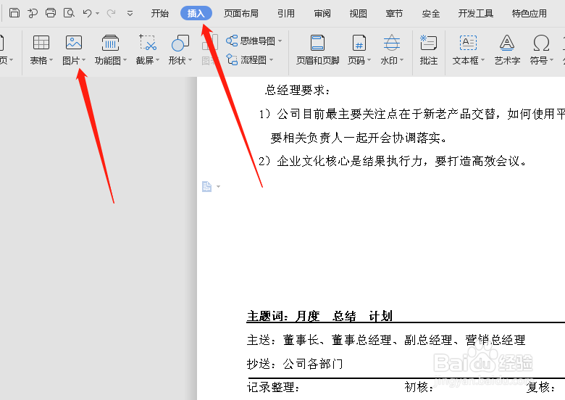Click the text 总经理要求：

[x=298, y=90]
